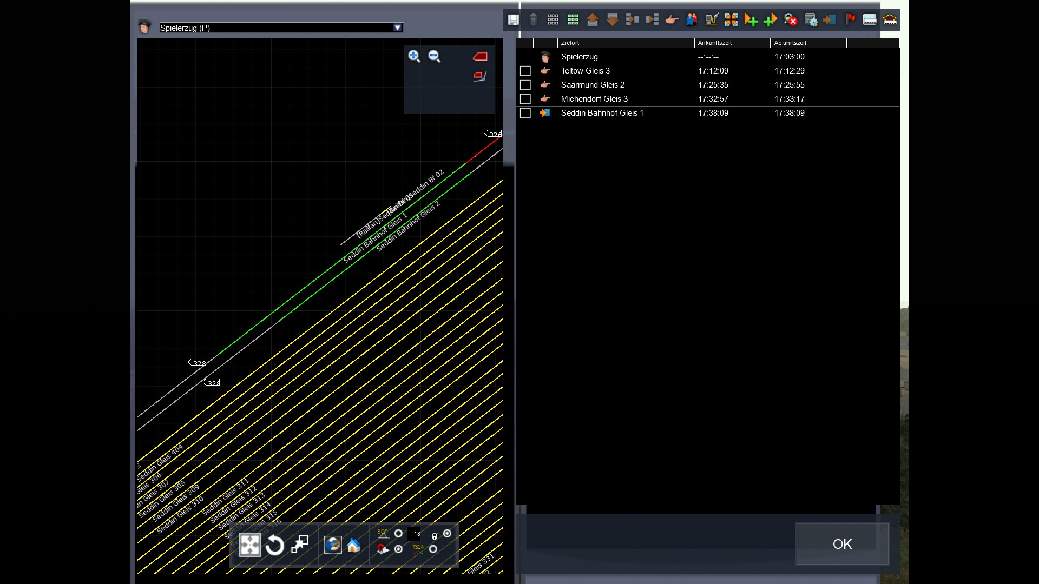
Task: Tick the Seddin Bahnhof Gleis 1 checkbox
Action: 525,113
